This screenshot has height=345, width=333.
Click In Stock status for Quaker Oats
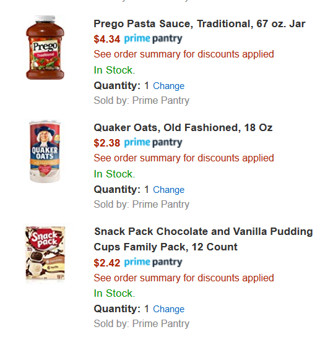tap(115, 174)
